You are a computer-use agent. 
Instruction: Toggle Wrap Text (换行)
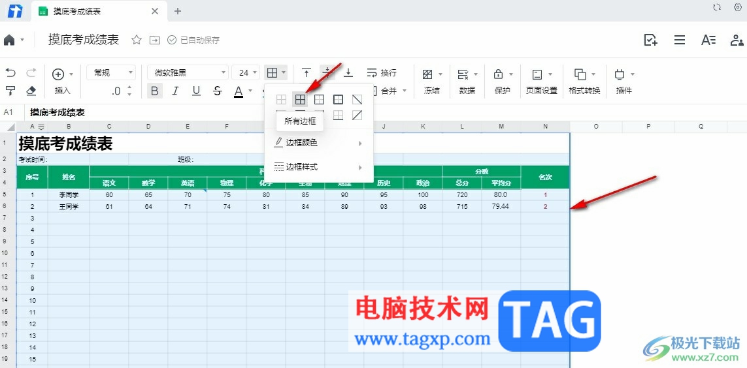point(381,72)
